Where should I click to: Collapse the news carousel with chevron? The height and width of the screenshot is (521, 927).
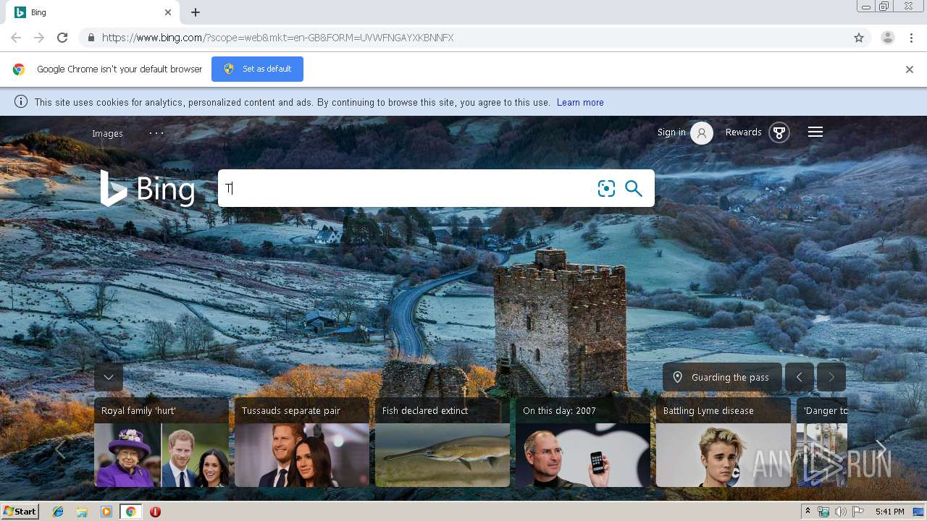pyautogui.click(x=109, y=377)
